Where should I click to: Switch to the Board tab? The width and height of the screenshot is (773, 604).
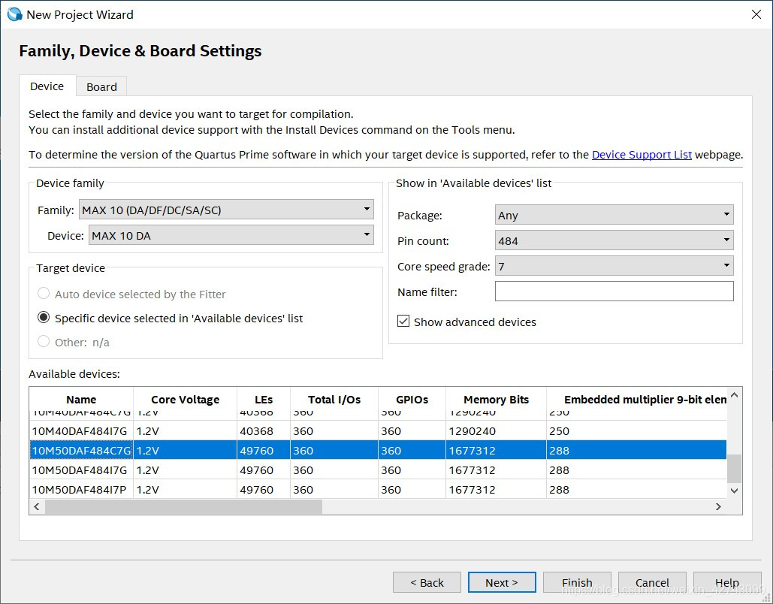pos(101,87)
